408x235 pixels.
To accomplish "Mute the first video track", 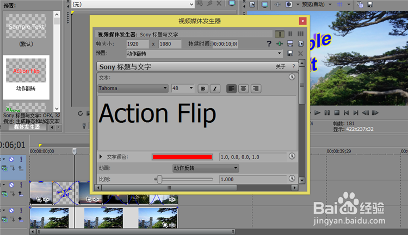I will [11, 159].
